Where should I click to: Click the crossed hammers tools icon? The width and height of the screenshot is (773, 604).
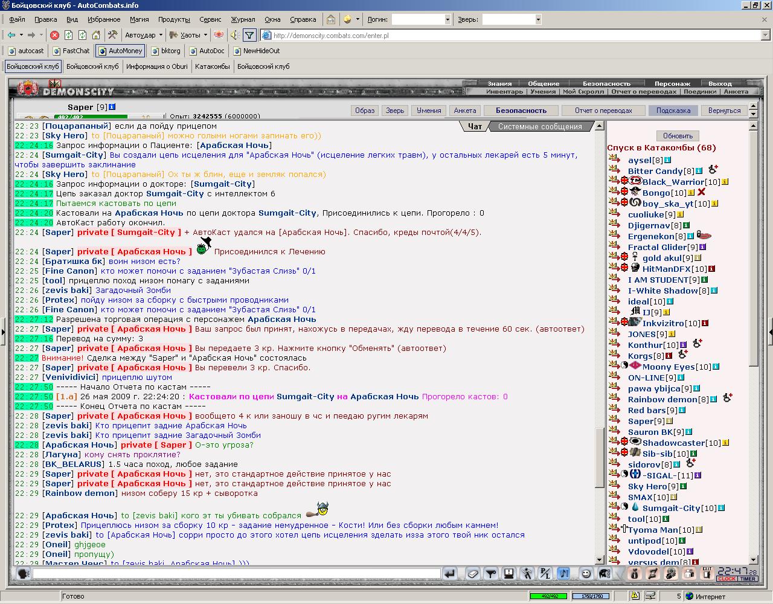112,35
